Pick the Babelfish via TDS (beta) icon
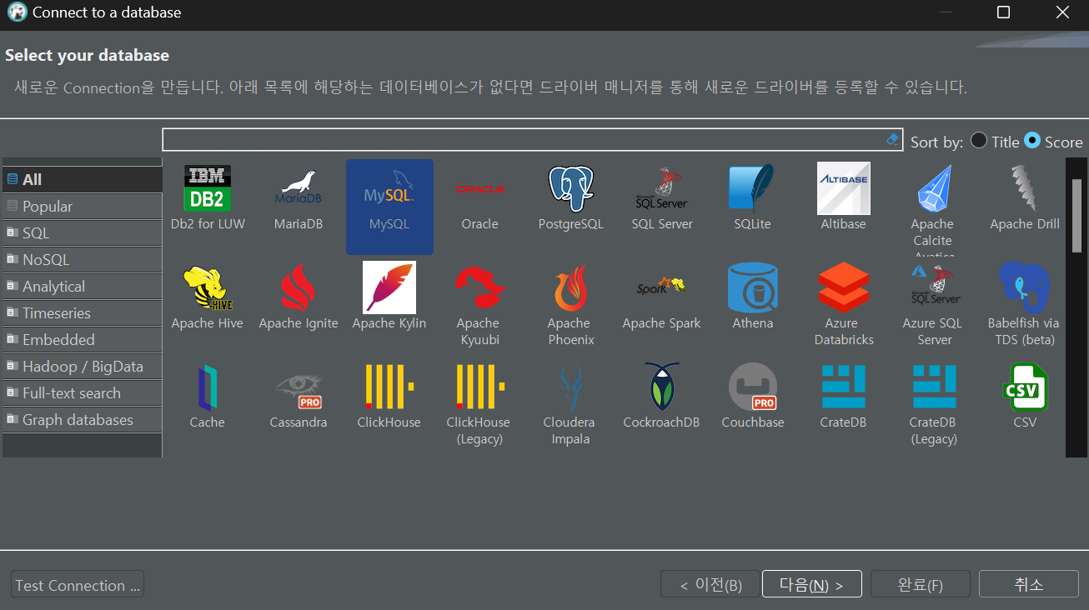This screenshot has height=610, width=1089. pos(1025,287)
